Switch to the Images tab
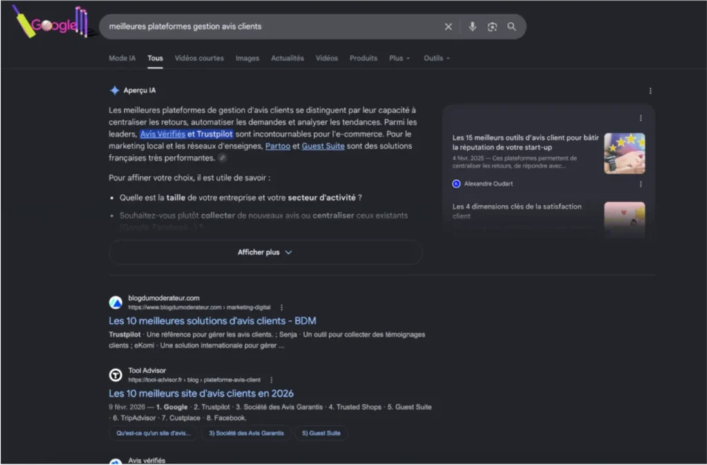The image size is (707, 465). pyautogui.click(x=247, y=58)
